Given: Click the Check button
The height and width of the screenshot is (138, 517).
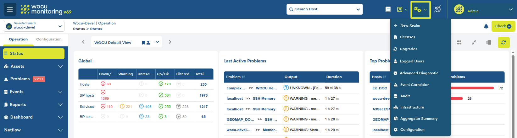Looking at the screenshot, I should (503, 26).
